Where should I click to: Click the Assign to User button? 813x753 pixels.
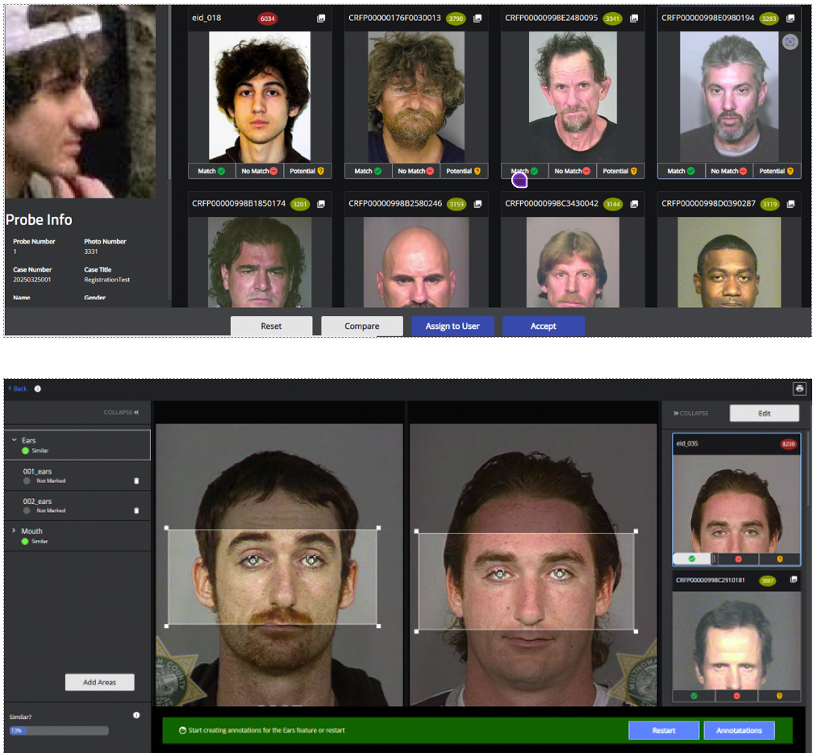click(x=452, y=326)
